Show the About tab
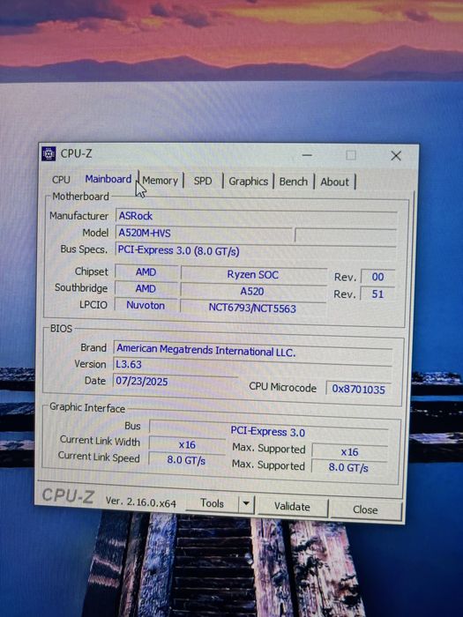This screenshot has height=617, width=463. coord(334,182)
